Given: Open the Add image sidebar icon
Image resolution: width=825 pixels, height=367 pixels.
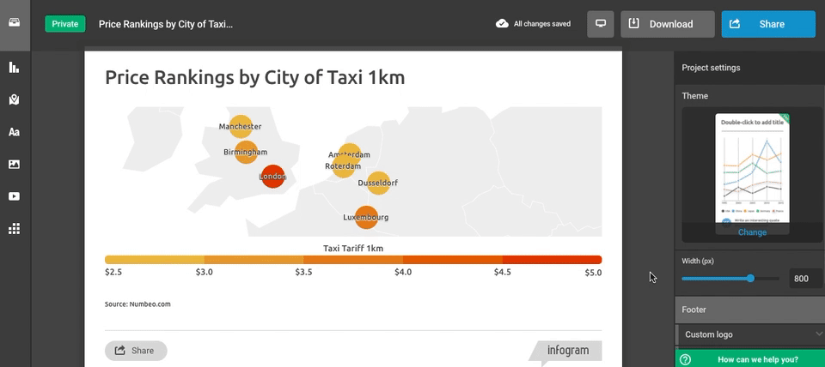Looking at the screenshot, I should 15,164.
